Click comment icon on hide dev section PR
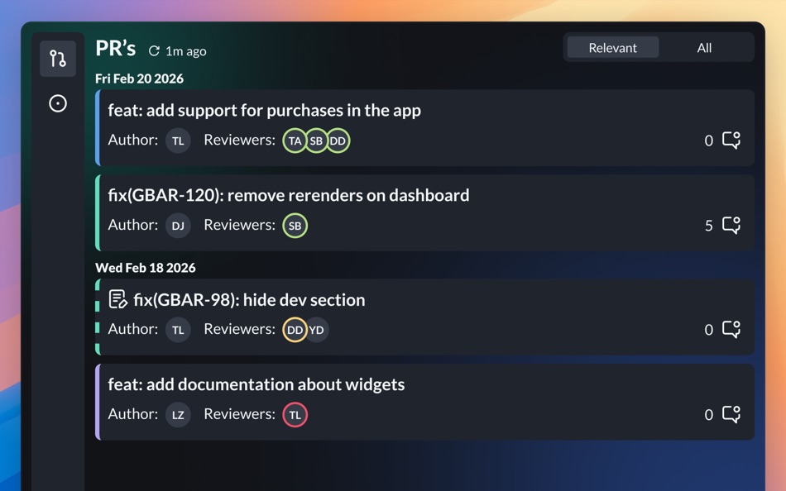The image size is (786, 491). click(x=730, y=330)
